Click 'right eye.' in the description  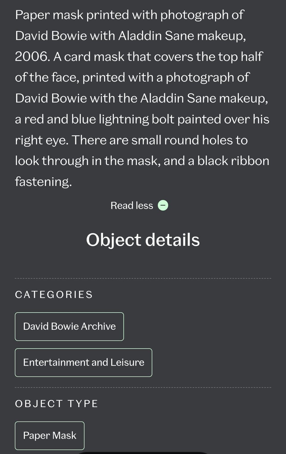42,140
